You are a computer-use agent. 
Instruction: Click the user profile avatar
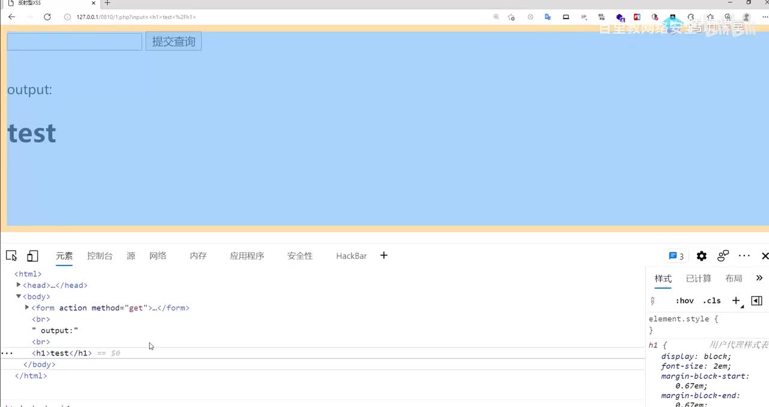(747, 17)
